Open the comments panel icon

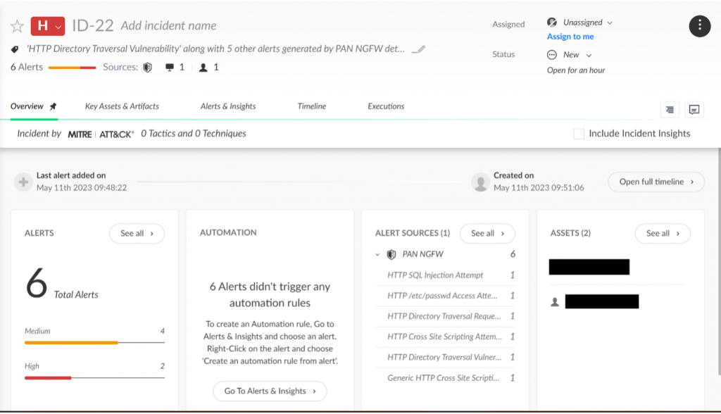click(694, 110)
